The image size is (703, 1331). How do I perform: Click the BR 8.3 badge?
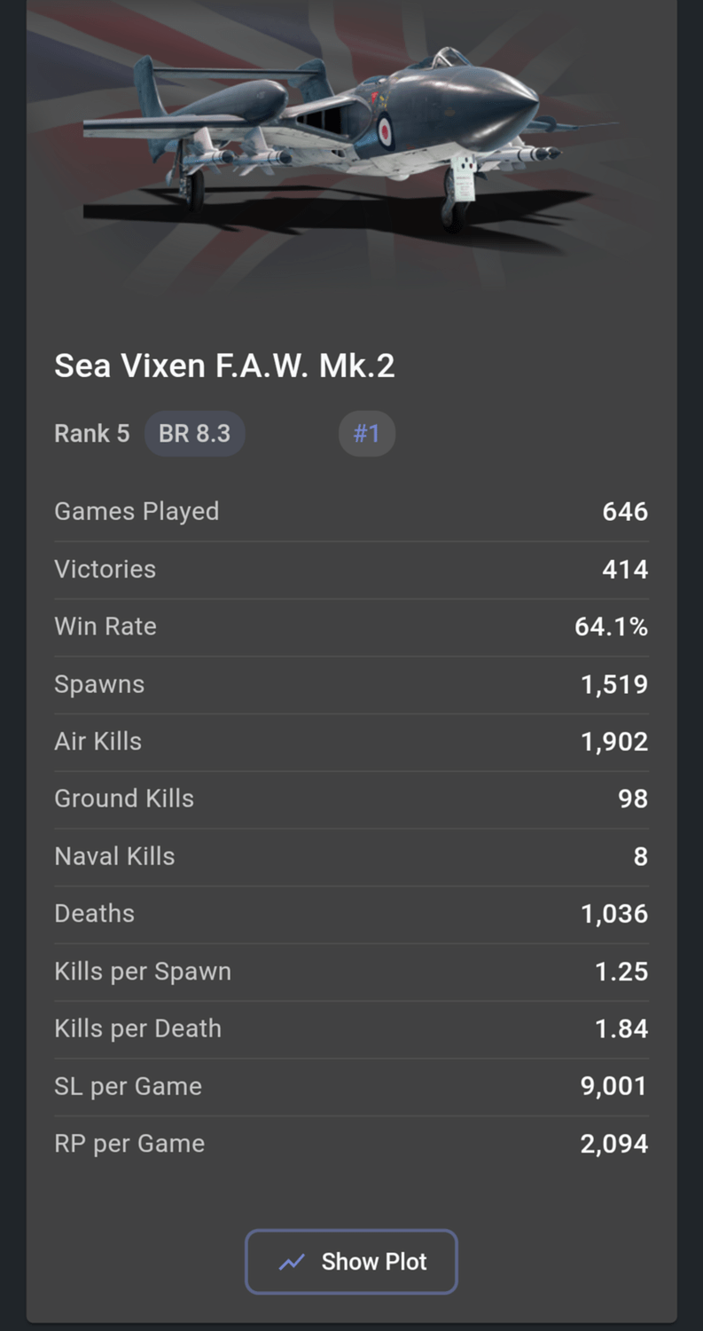(x=194, y=434)
